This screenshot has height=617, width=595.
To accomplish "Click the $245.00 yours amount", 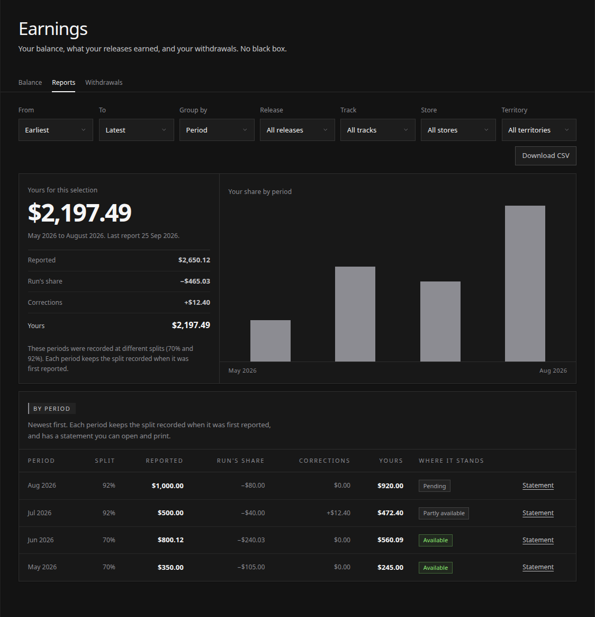I will point(390,567).
